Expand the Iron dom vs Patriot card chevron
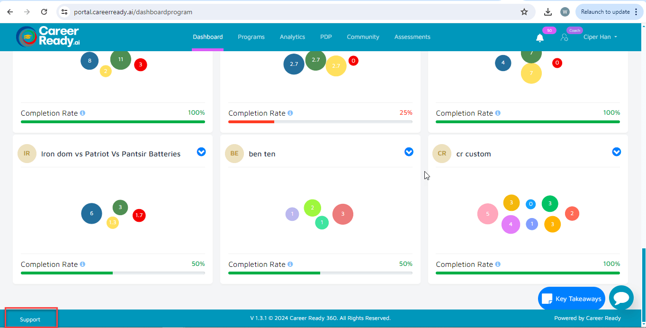The width and height of the screenshot is (646, 328). 201,152
